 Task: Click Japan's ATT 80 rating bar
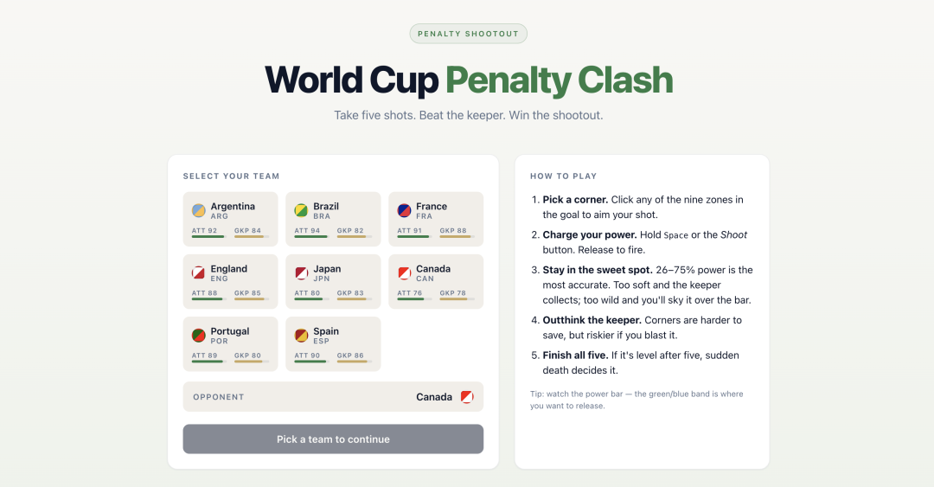pyautogui.click(x=311, y=299)
